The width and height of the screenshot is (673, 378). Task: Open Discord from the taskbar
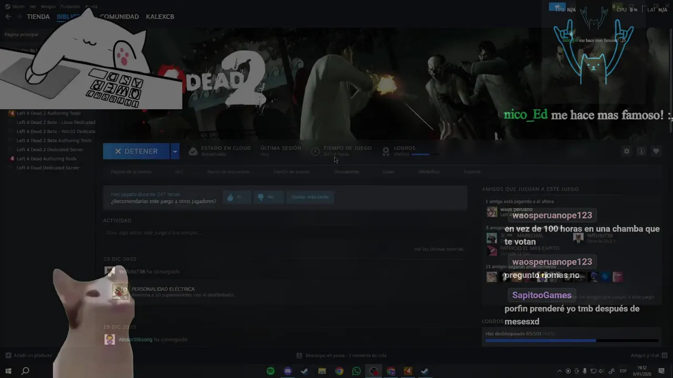click(x=288, y=371)
